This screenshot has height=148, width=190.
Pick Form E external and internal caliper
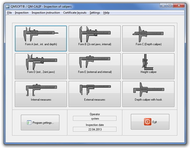click(95, 66)
